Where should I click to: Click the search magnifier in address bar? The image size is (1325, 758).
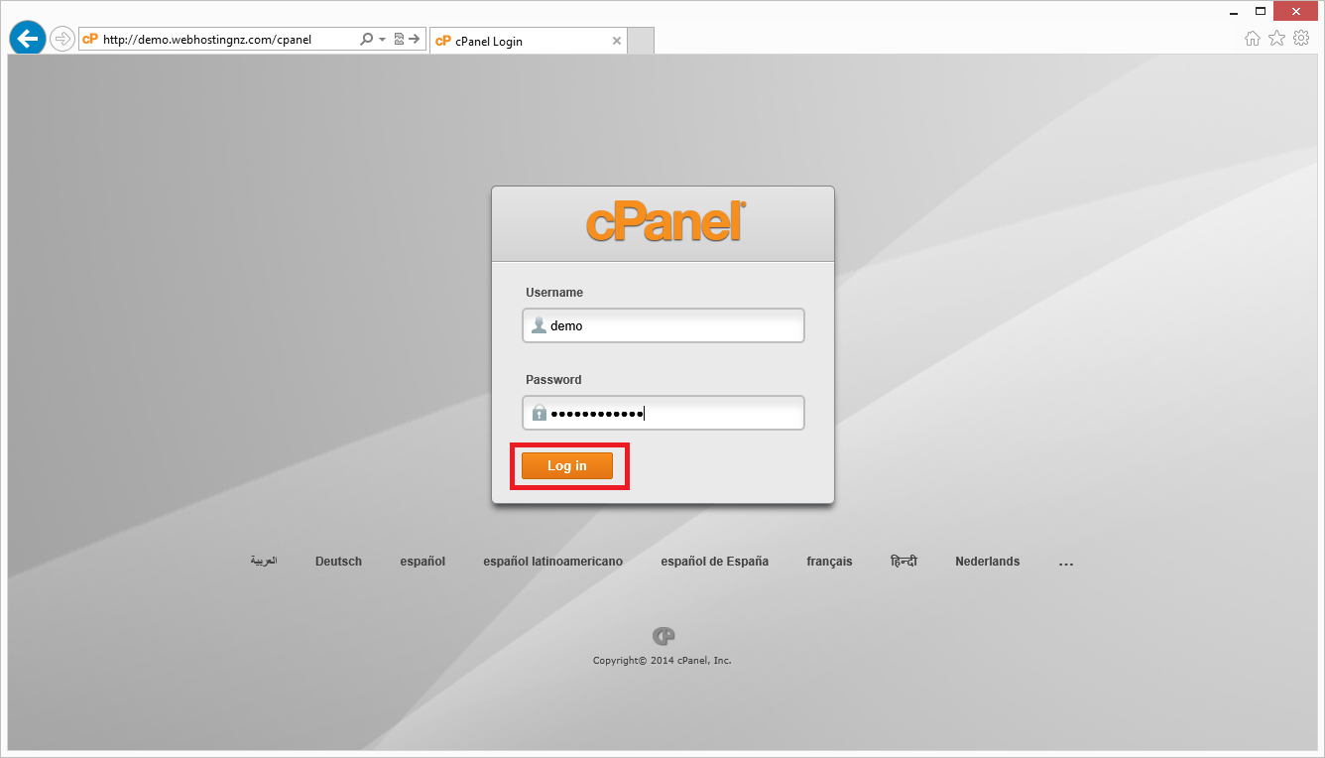tap(366, 40)
